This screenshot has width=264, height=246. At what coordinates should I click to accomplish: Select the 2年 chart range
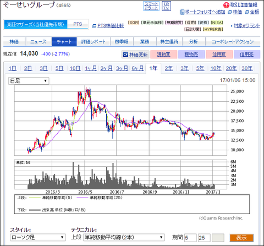(169, 68)
